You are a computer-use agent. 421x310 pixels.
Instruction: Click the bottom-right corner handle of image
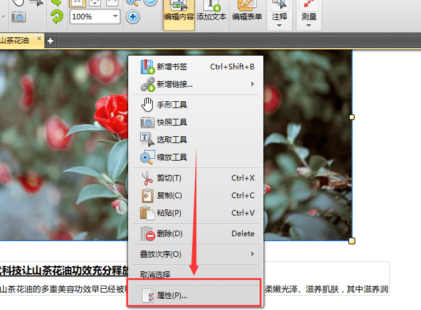click(x=352, y=241)
